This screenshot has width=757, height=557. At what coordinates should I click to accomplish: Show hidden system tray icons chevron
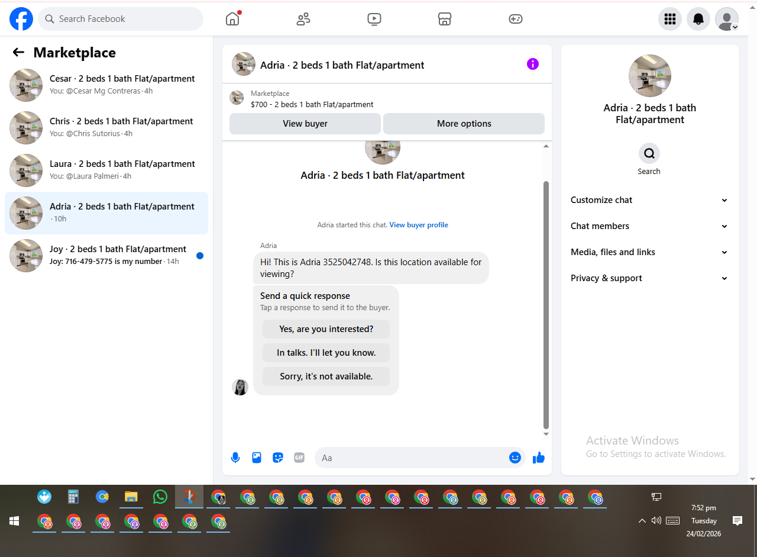[642, 521]
